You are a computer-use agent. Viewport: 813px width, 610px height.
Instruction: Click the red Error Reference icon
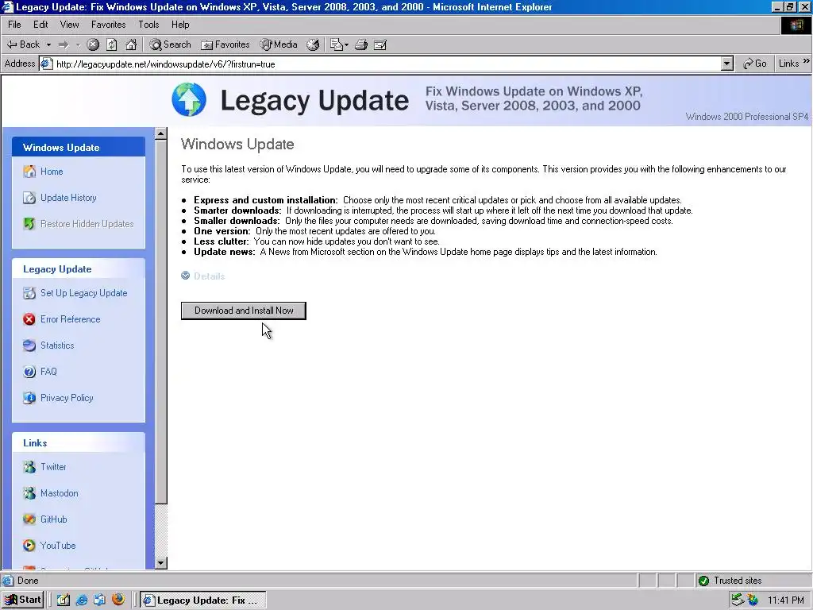click(29, 319)
